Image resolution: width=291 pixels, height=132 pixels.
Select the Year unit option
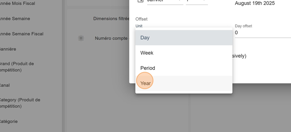click(184, 83)
